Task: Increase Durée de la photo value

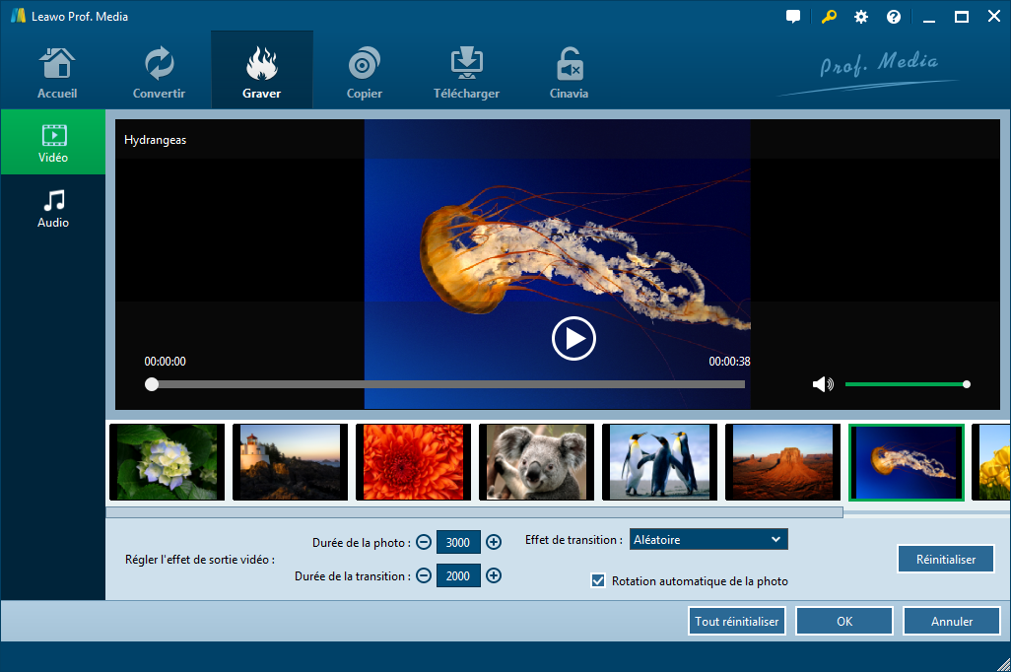Action: click(x=494, y=542)
